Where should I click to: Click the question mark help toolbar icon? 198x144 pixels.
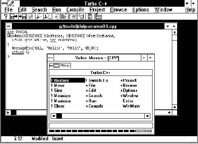coord(6,16)
